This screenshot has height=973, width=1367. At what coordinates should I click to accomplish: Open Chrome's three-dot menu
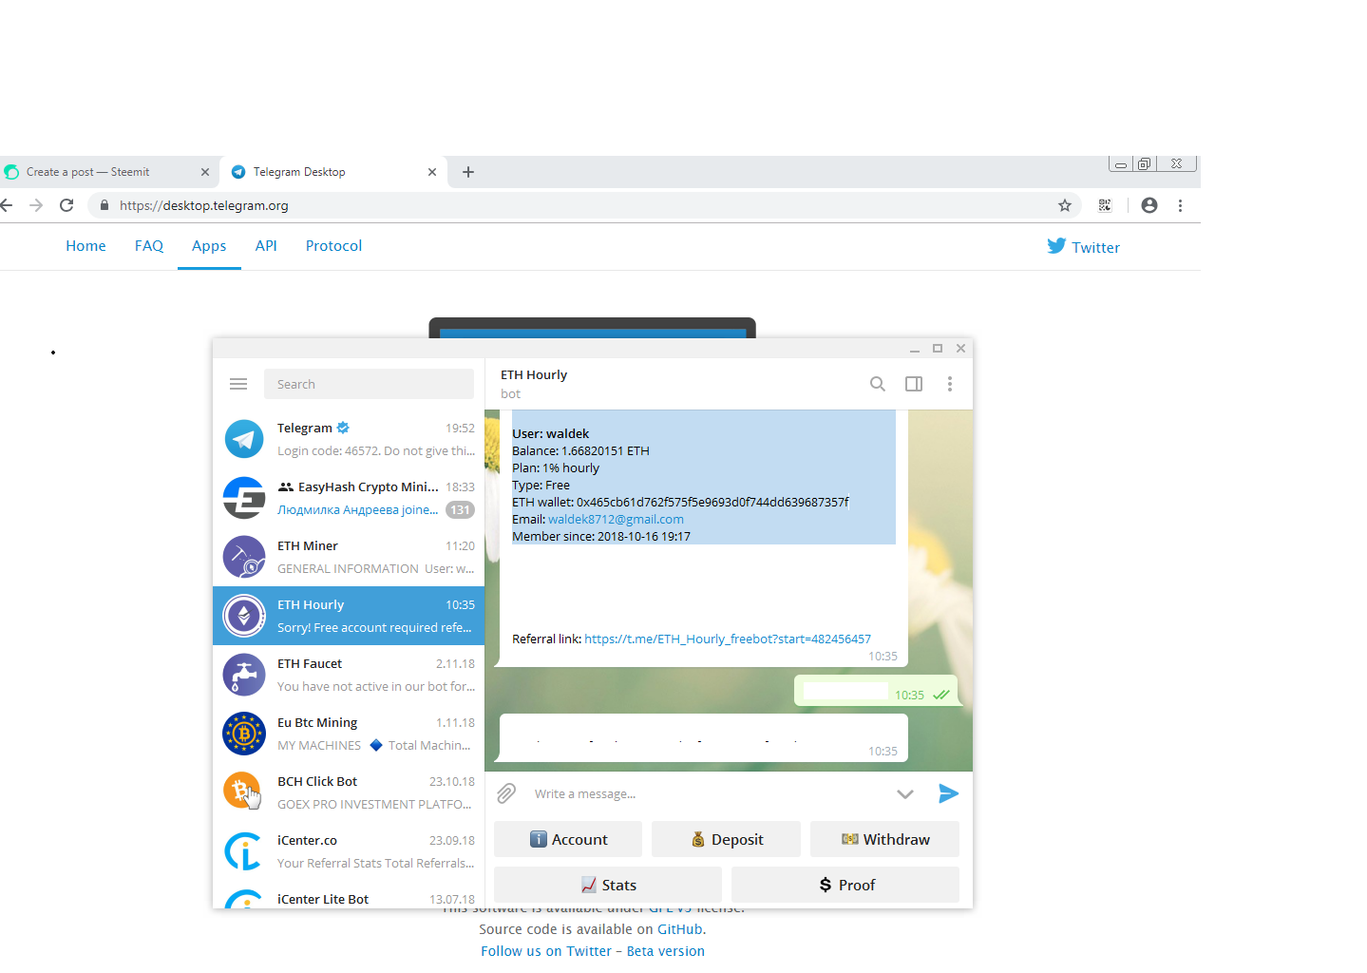(1180, 205)
